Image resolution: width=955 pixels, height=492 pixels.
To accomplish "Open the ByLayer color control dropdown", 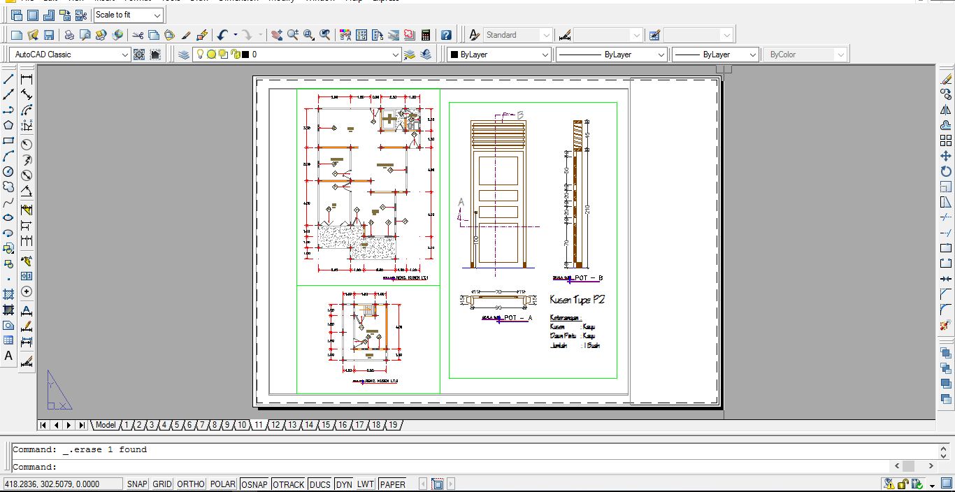I will click(545, 55).
